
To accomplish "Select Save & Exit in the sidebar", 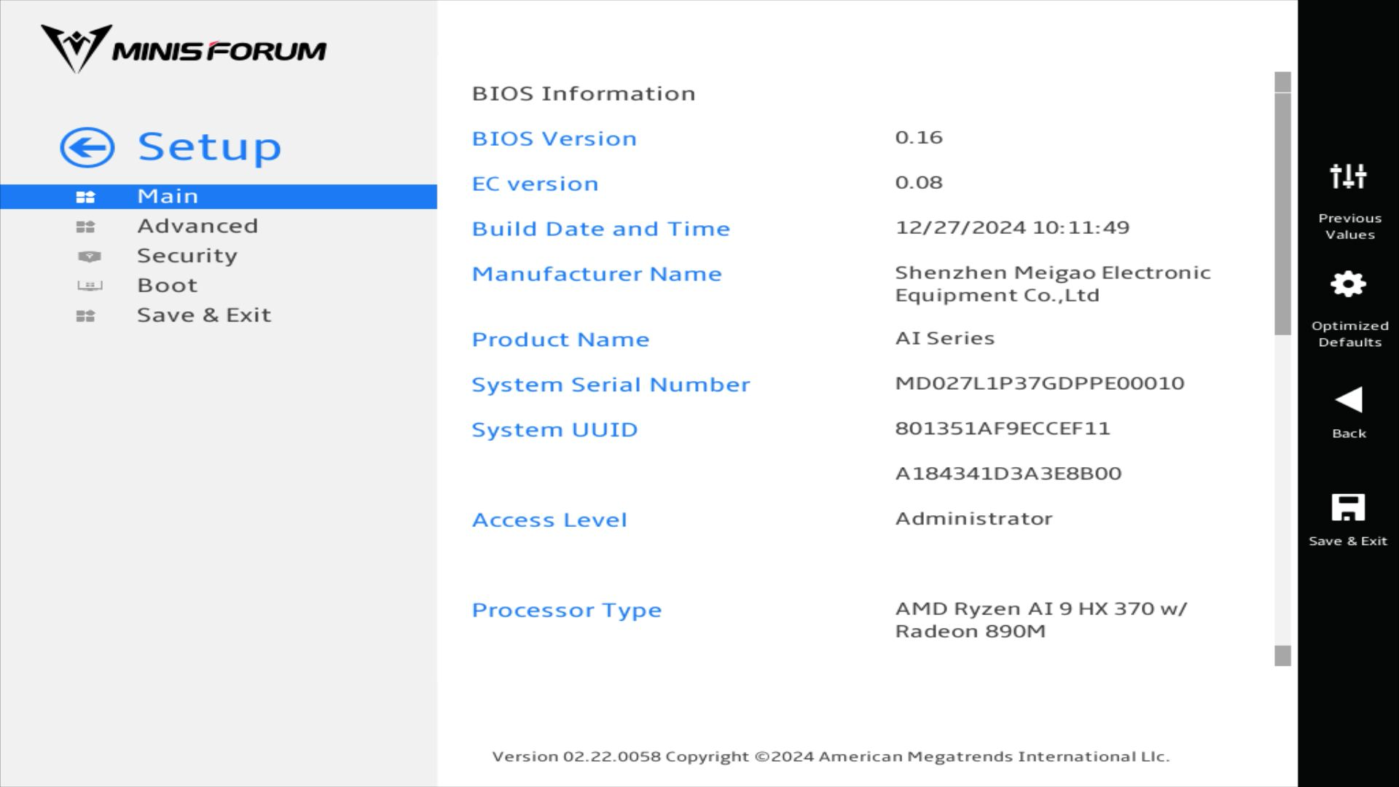I will (x=204, y=316).
